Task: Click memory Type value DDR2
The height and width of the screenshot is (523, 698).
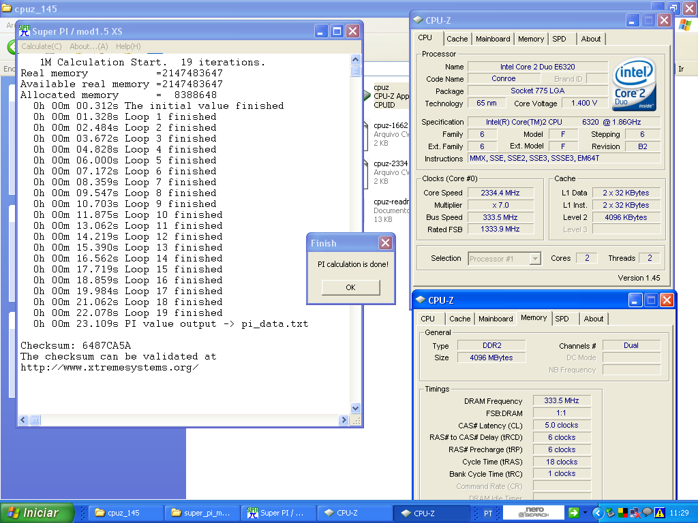Action: (491, 345)
